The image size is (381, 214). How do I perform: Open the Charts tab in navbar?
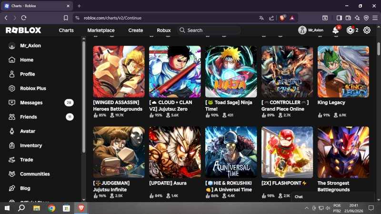click(66, 30)
